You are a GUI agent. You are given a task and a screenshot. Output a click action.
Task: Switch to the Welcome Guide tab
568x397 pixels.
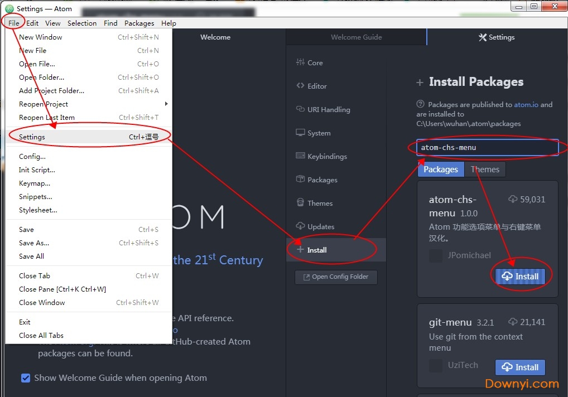356,37
